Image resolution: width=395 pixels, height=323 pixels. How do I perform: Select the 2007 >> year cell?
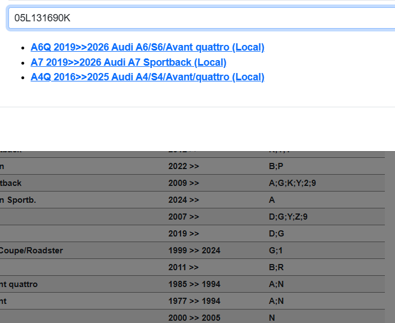[183, 217]
